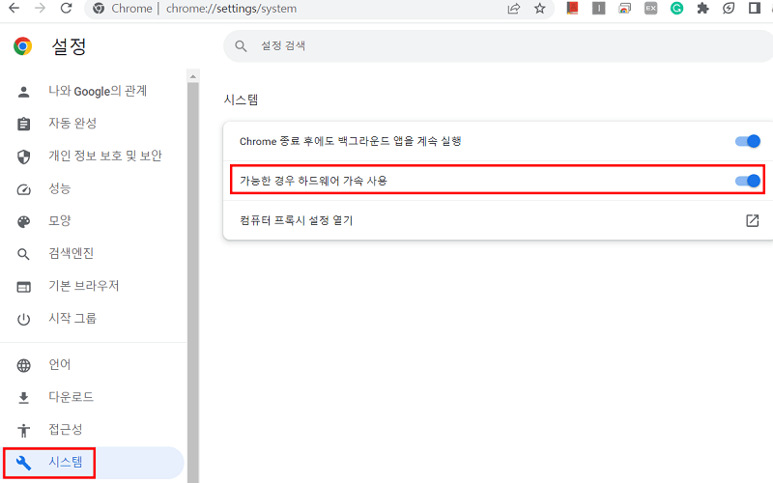Click the gray I extension icon

pyautogui.click(x=598, y=8)
